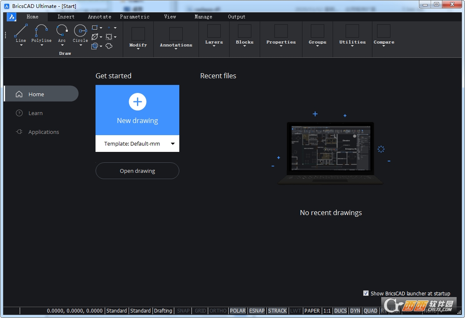
Task: Expand the Arc tool dropdown arrow
Action: [x=62, y=45]
